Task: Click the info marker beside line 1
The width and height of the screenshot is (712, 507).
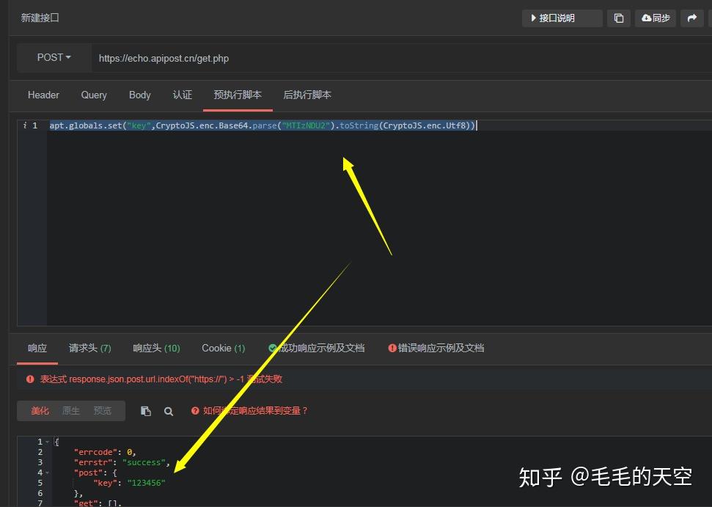Action: 24,125
